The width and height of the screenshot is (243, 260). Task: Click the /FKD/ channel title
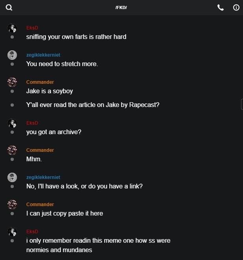[121, 7]
